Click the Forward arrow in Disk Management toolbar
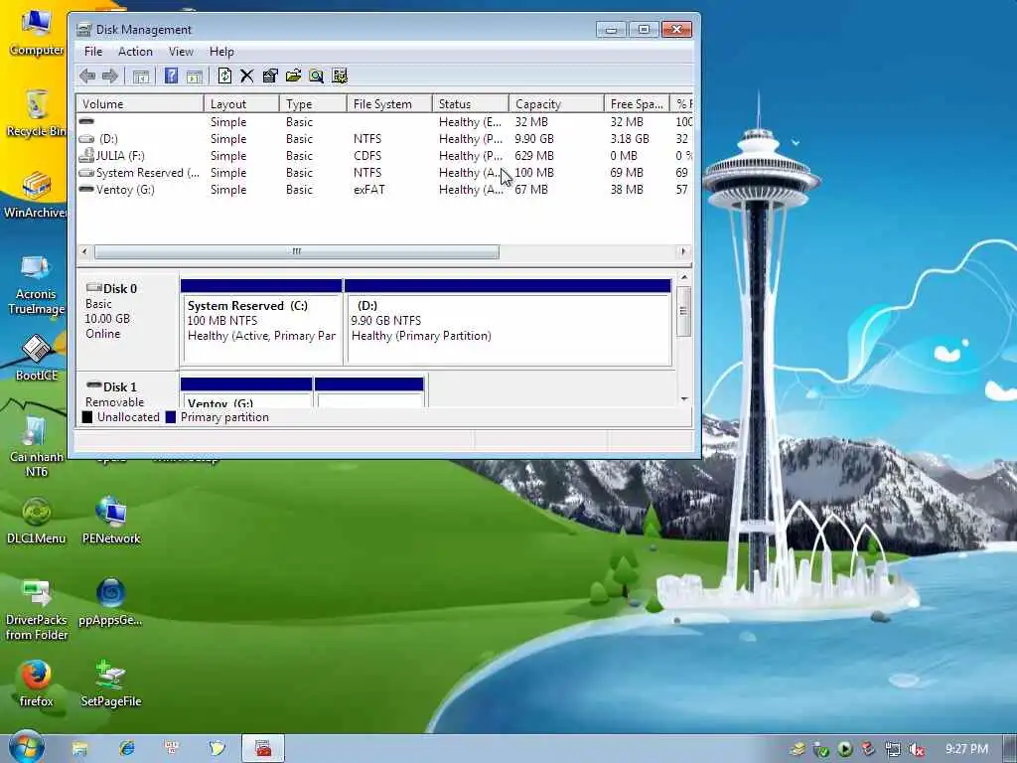The image size is (1017, 763). [x=110, y=76]
